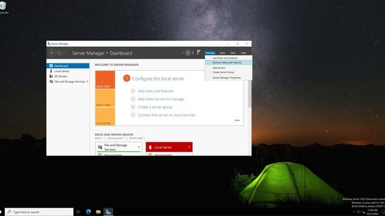Expand the File and Storage Services chevron
The image size is (385, 216).
coord(88,82)
